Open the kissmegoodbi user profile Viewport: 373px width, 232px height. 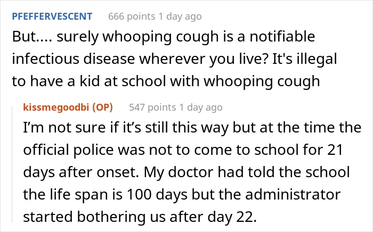(x=56, y=107)
